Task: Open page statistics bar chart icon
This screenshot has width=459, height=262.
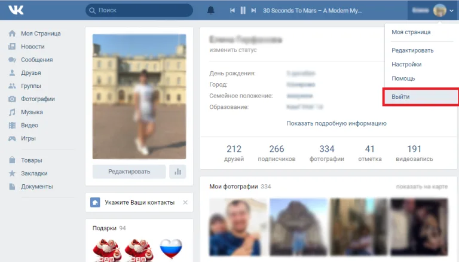Action: [x=178, y=172]
